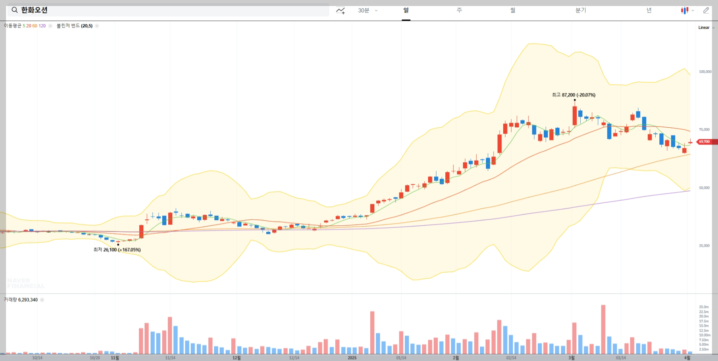718x361 pixels.
Task: Click the 25,000 price axis label
Action: (704, 246)
